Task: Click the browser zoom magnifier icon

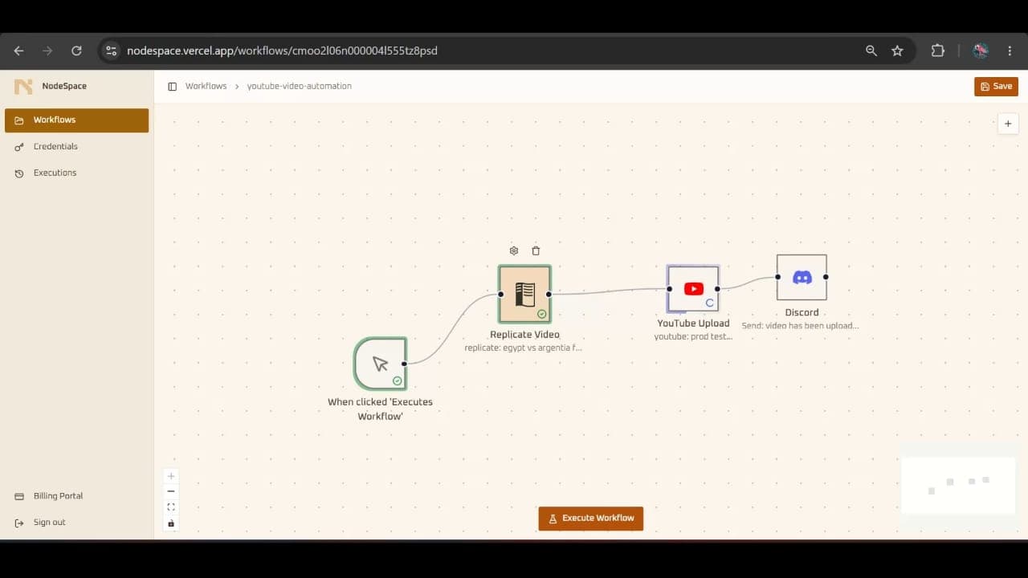Action: coord(871,51)
